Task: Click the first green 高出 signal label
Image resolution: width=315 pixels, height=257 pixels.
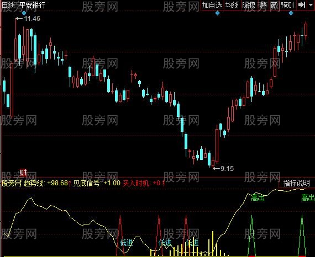Action: [x=258, y=198]
